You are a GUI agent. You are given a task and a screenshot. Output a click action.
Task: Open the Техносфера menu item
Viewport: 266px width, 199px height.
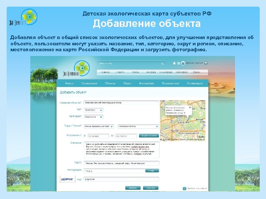tap(181, 72)
